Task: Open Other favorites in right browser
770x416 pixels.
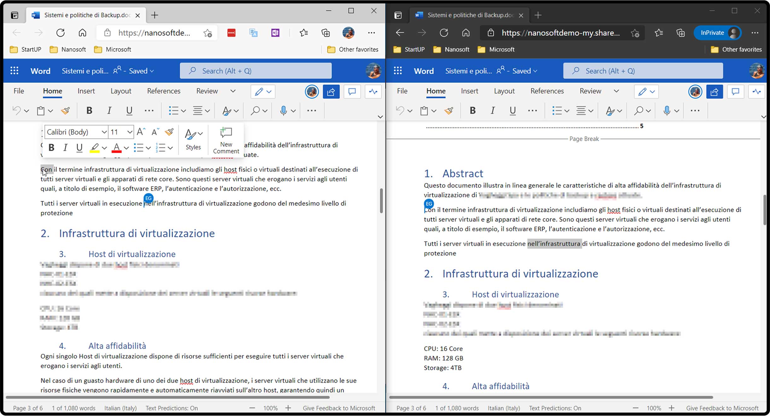Action: click(736, 49)
